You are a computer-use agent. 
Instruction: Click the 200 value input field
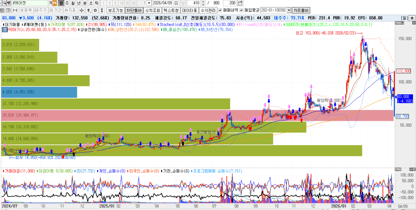230,3
